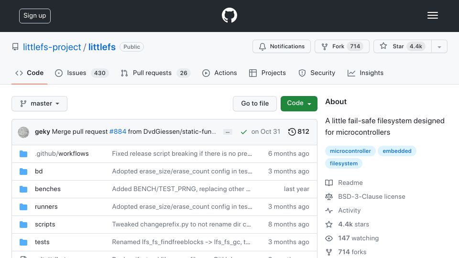The height and width of the screenshot is (258, 459).
Task: Click the license scale icon
Action: [329, 196]
